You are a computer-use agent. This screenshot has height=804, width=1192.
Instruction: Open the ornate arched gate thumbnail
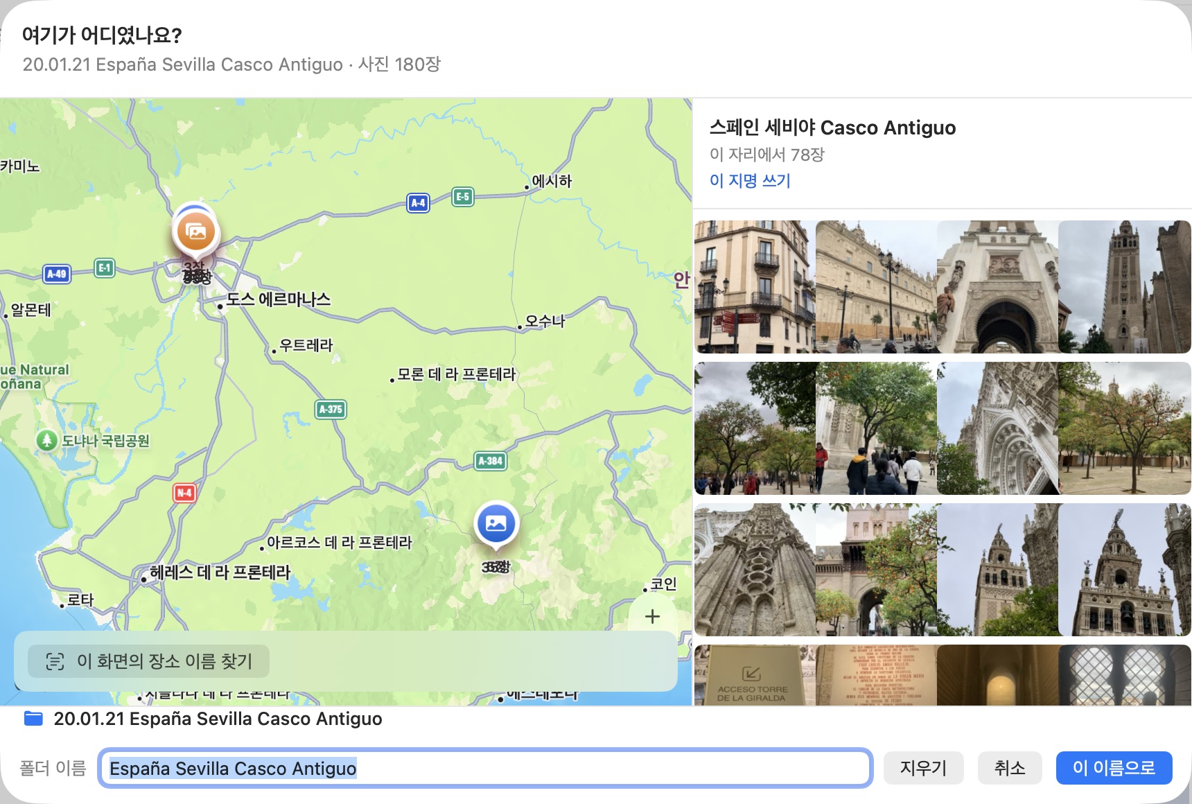click(x=998, y=287)
